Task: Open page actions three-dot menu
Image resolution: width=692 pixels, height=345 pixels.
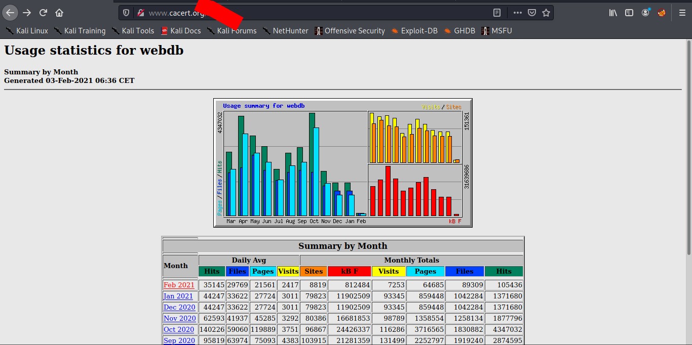Action: pyautogui.click(x=517, y=13)
